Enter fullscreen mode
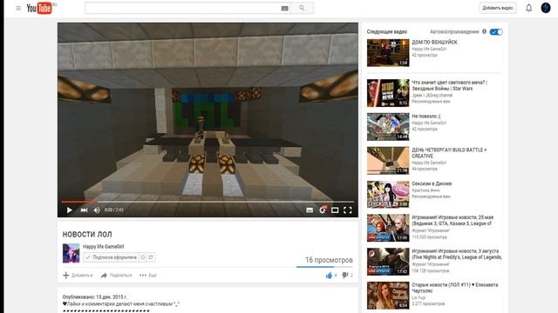The width and height of the screenshot is (558, 313). pyautogui.click(x=348, y=210)
